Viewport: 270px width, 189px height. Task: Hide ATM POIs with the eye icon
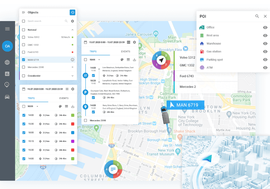[x=265, y=68]
